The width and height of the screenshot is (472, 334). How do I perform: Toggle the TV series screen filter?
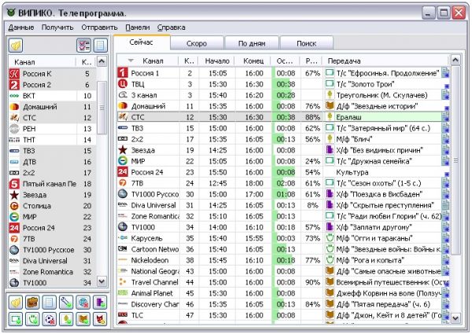[x=16, y=319]
